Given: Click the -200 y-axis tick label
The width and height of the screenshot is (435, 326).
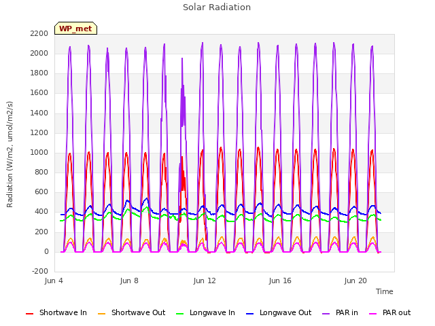Looking at the screenshot, I should (x=40, y=271).
